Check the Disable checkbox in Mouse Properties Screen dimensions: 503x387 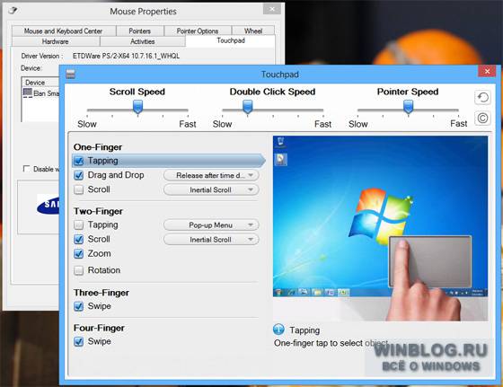pyautogui.click(x=26, y=169)
